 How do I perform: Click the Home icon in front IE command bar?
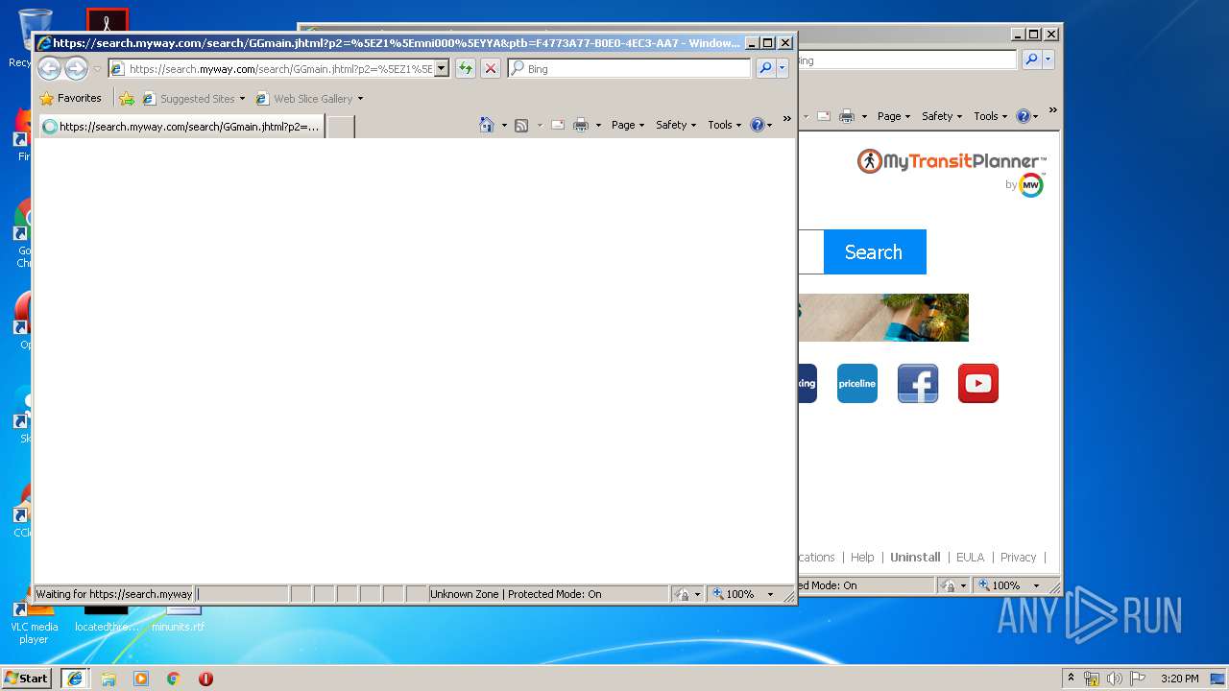click(x=487, y=125)
